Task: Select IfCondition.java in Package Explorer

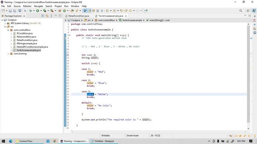Action: (24, 33)
